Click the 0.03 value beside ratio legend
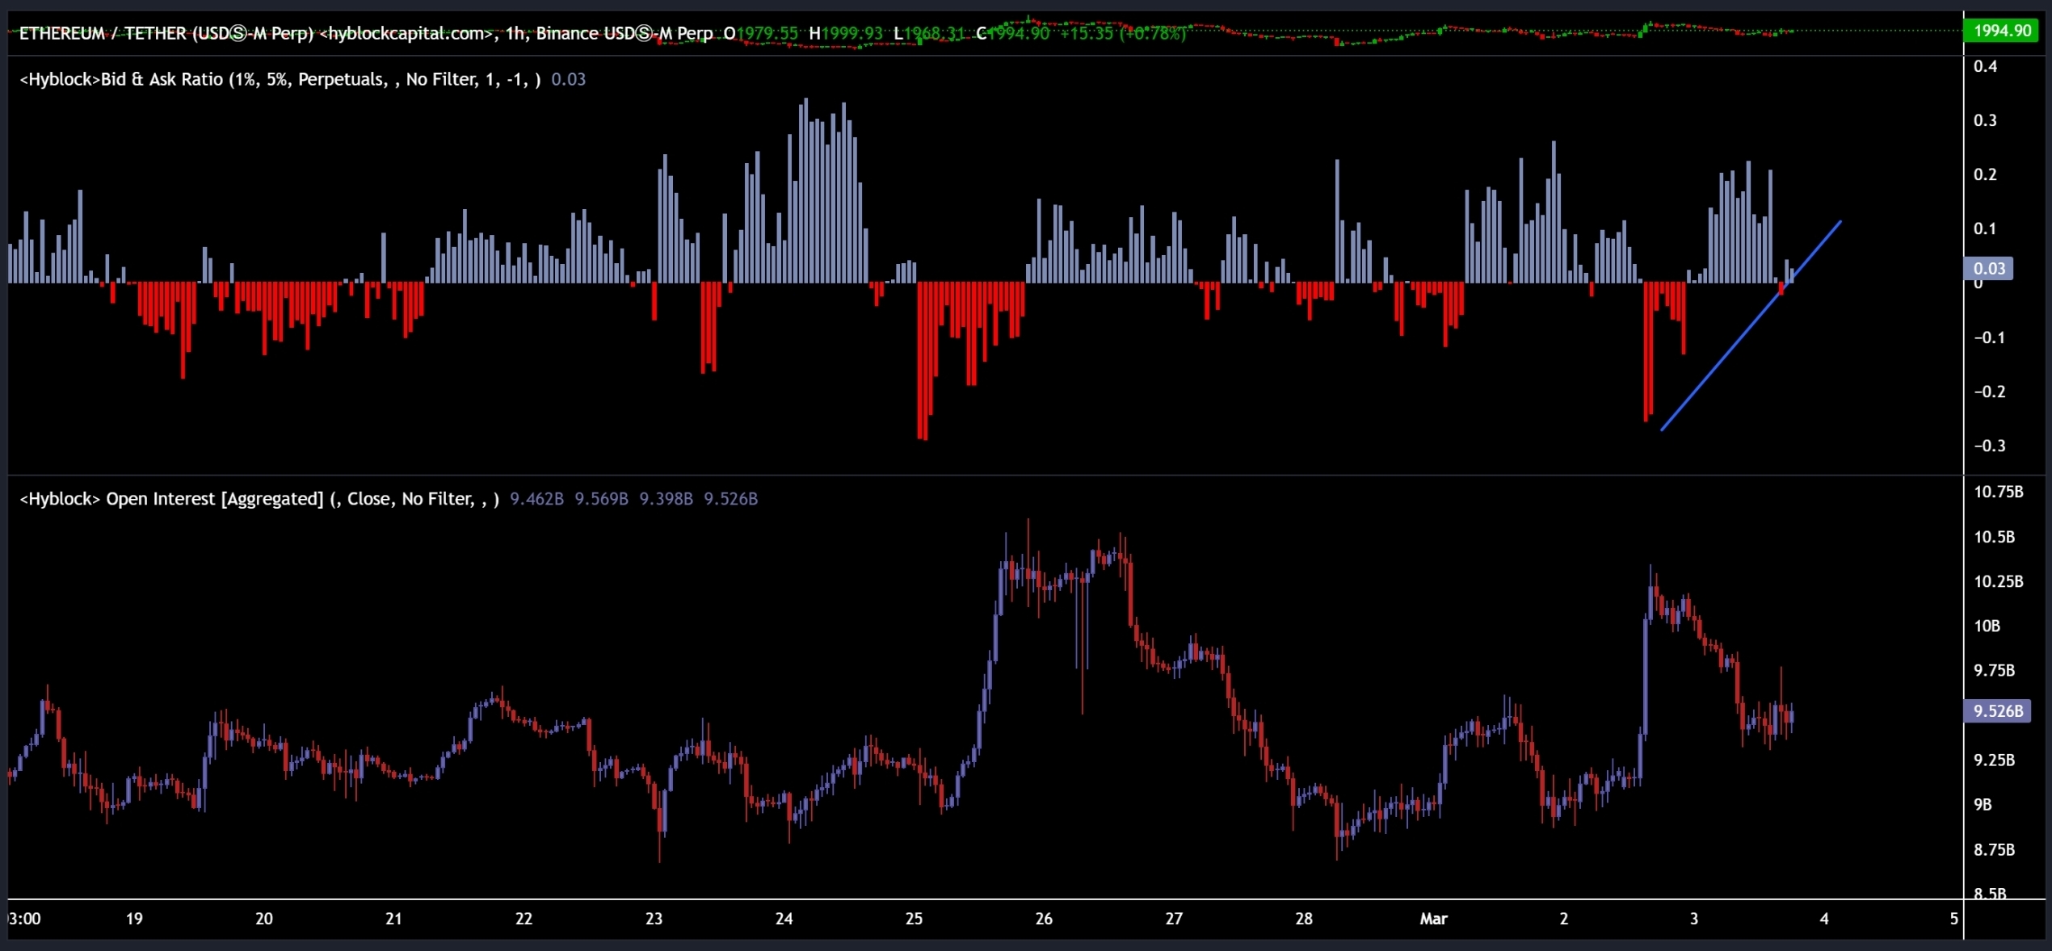This screenshot has width=2052, height=951. click(x=568, y=79)
